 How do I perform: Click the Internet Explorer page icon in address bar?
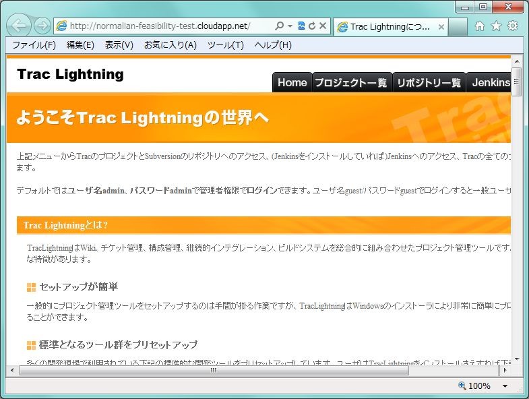61,26
